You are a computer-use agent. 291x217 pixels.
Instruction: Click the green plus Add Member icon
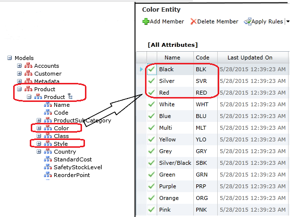coord(145,21)
